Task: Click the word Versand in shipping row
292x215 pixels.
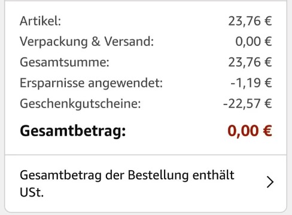Action: (129, 41)
